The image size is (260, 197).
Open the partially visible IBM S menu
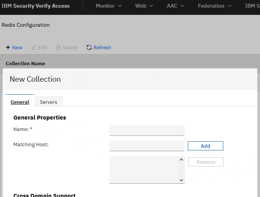click(252, 6)
